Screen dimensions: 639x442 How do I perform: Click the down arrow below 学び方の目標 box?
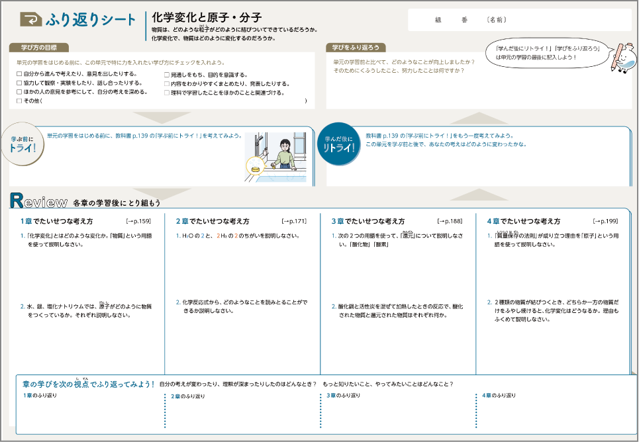[162, 117]
